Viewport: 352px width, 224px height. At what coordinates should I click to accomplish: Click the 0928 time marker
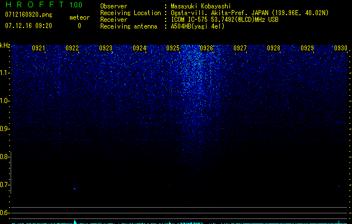tap(274, 48)
